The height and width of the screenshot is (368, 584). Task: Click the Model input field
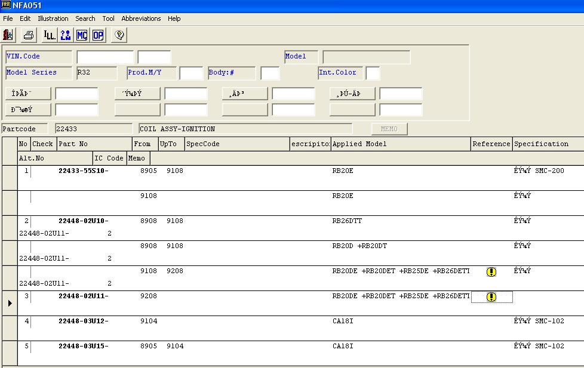pyautogui.click(x=367, y=57)
